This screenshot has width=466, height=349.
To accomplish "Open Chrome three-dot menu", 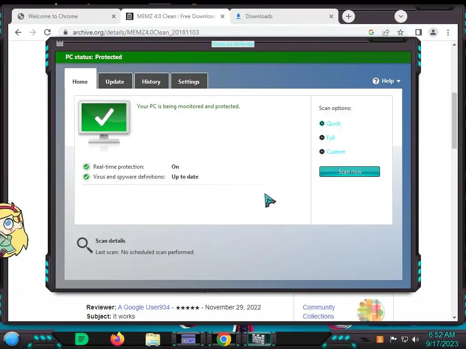I will coord(448,32).
